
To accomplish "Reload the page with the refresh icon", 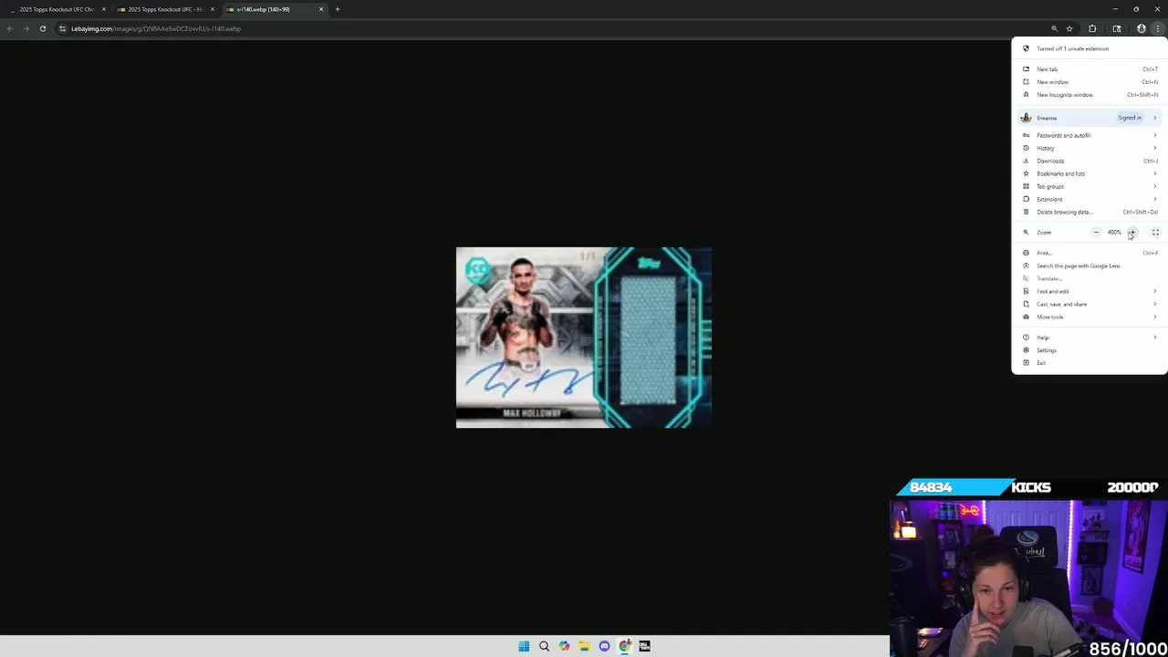I will click(42, 28).
